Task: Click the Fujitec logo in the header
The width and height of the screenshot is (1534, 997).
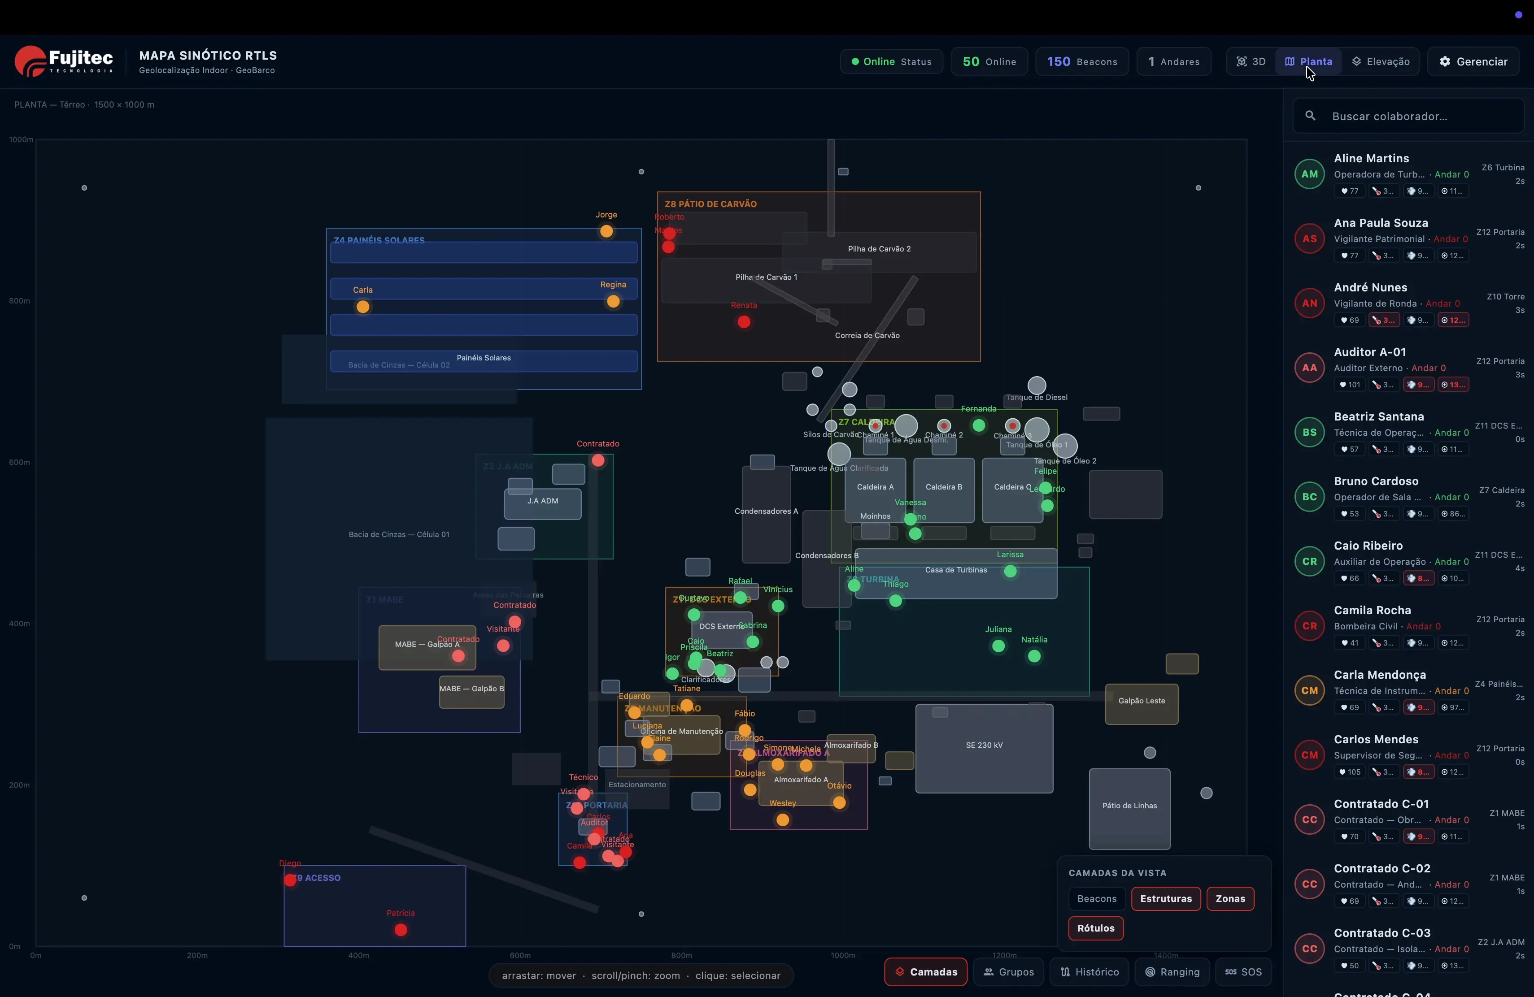Action: click(64, 61)
